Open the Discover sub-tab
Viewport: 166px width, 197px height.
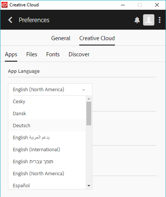pos(79,54)
